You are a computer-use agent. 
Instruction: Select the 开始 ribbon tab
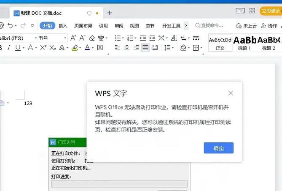tap(47, 26)
